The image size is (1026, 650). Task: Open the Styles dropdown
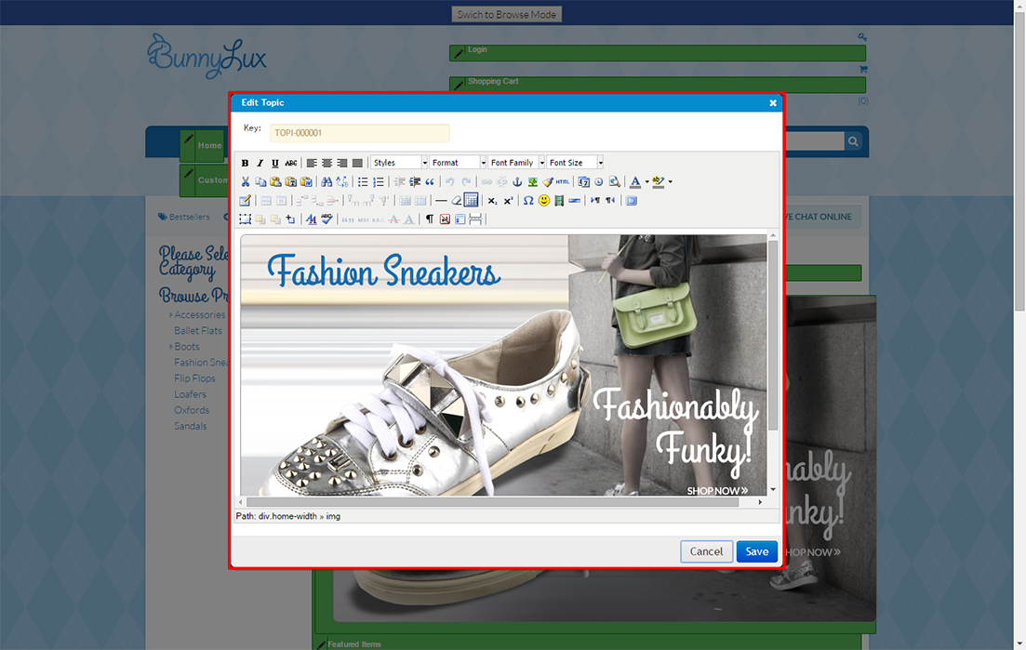tap(400, 163)
